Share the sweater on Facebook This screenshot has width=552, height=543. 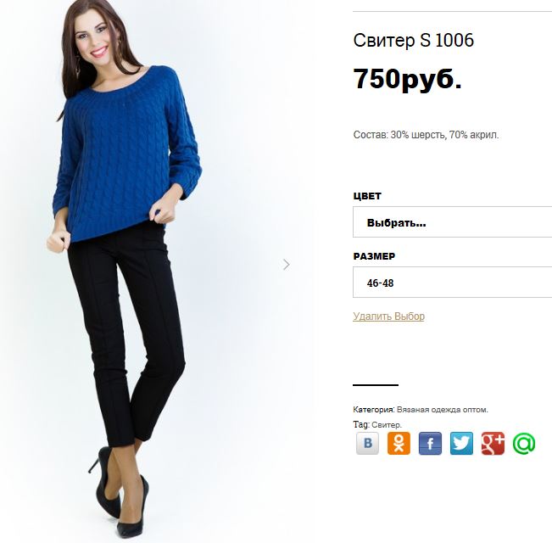pos(430,443)
